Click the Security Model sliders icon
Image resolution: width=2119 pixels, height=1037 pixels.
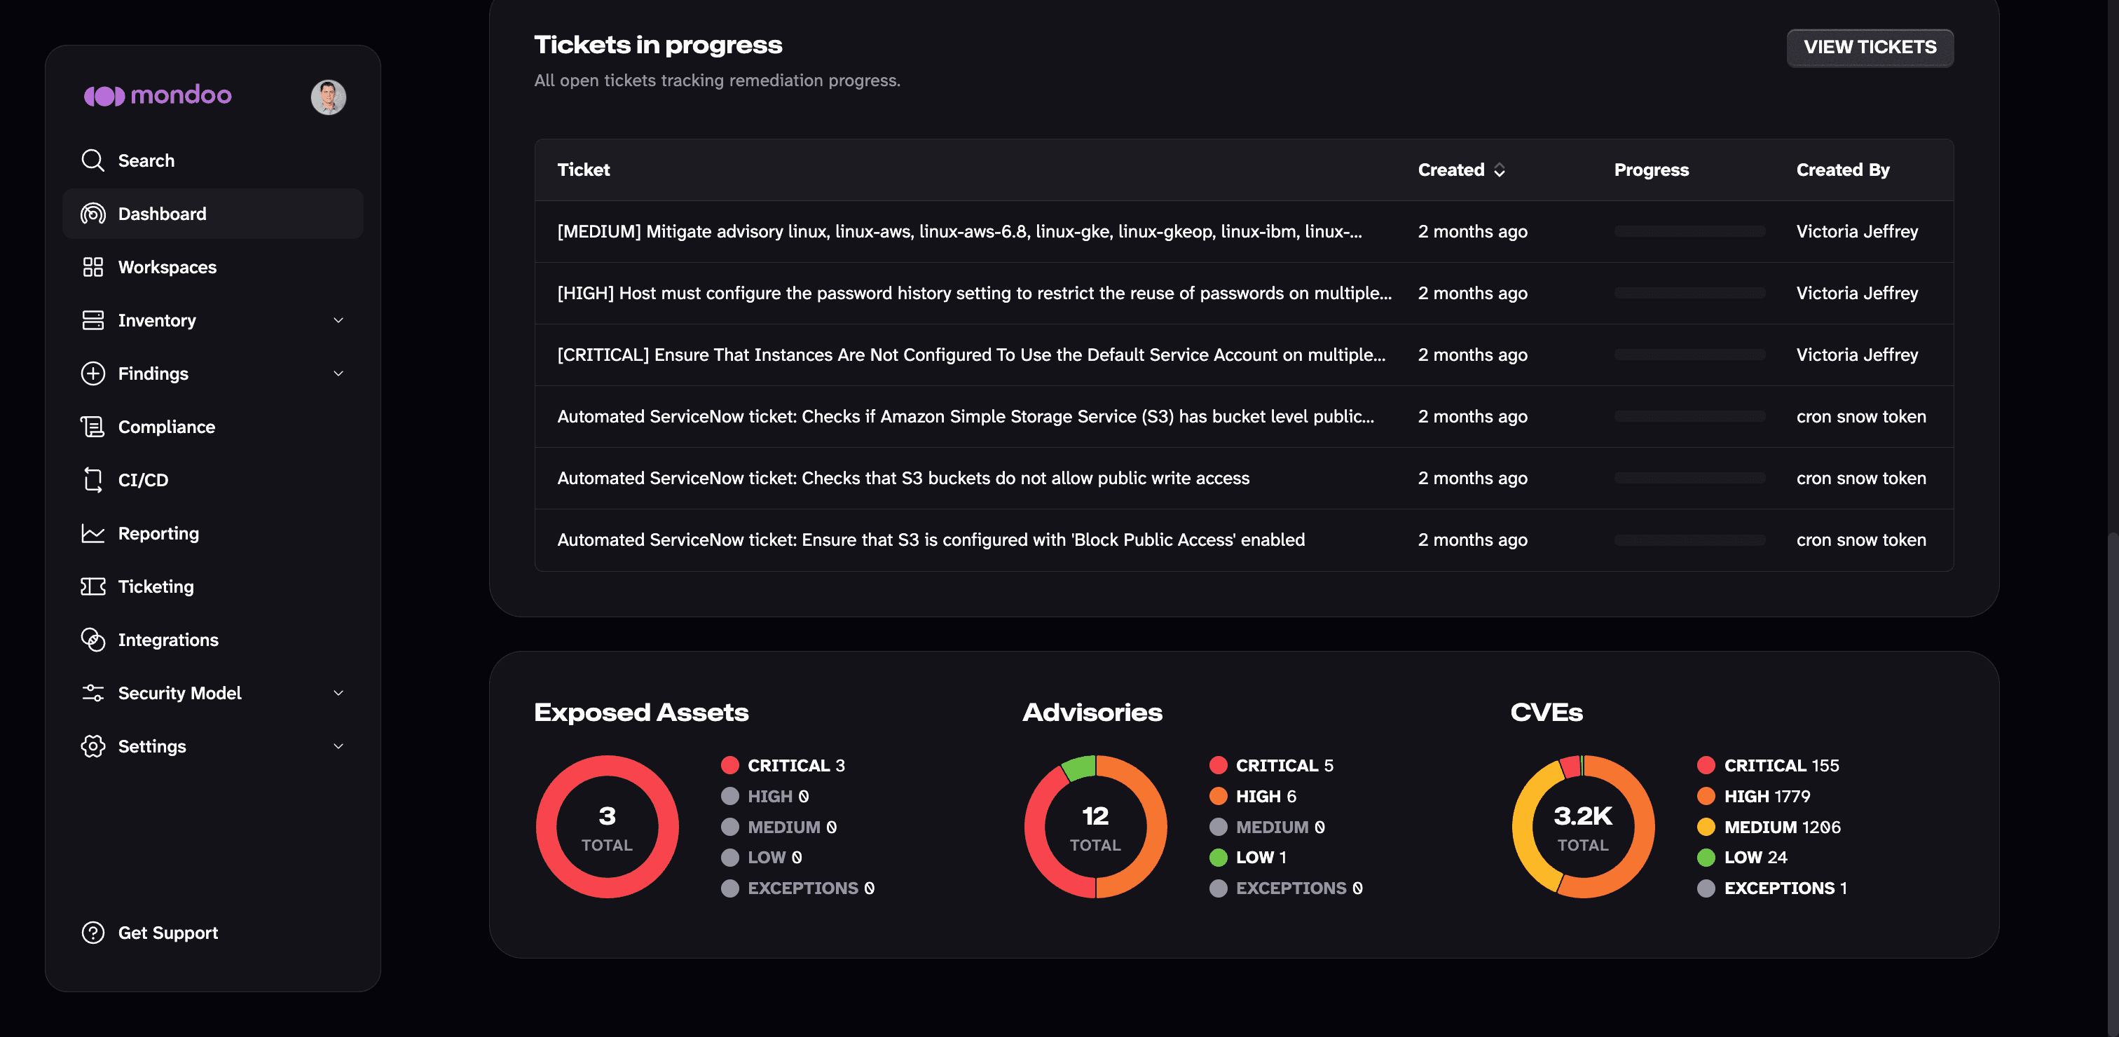pyautogui.click(x=93, y=693)
